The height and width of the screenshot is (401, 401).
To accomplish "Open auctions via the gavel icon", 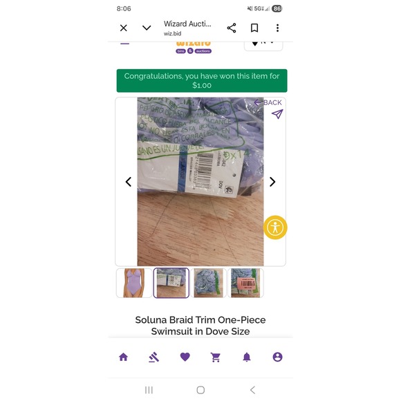I will pyautogui.click(x=154, y=357).
